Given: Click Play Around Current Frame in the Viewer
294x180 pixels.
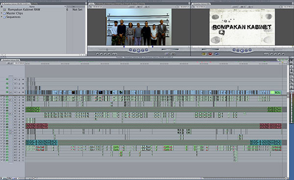Looking at the screenshot, I should click(143, 50).
